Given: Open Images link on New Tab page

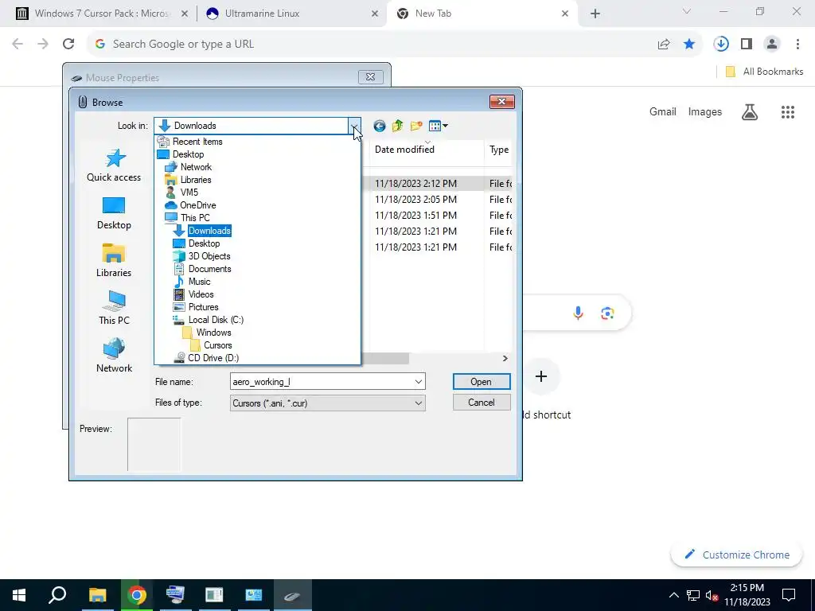Looking at the screenshot, I should point(705,111).
